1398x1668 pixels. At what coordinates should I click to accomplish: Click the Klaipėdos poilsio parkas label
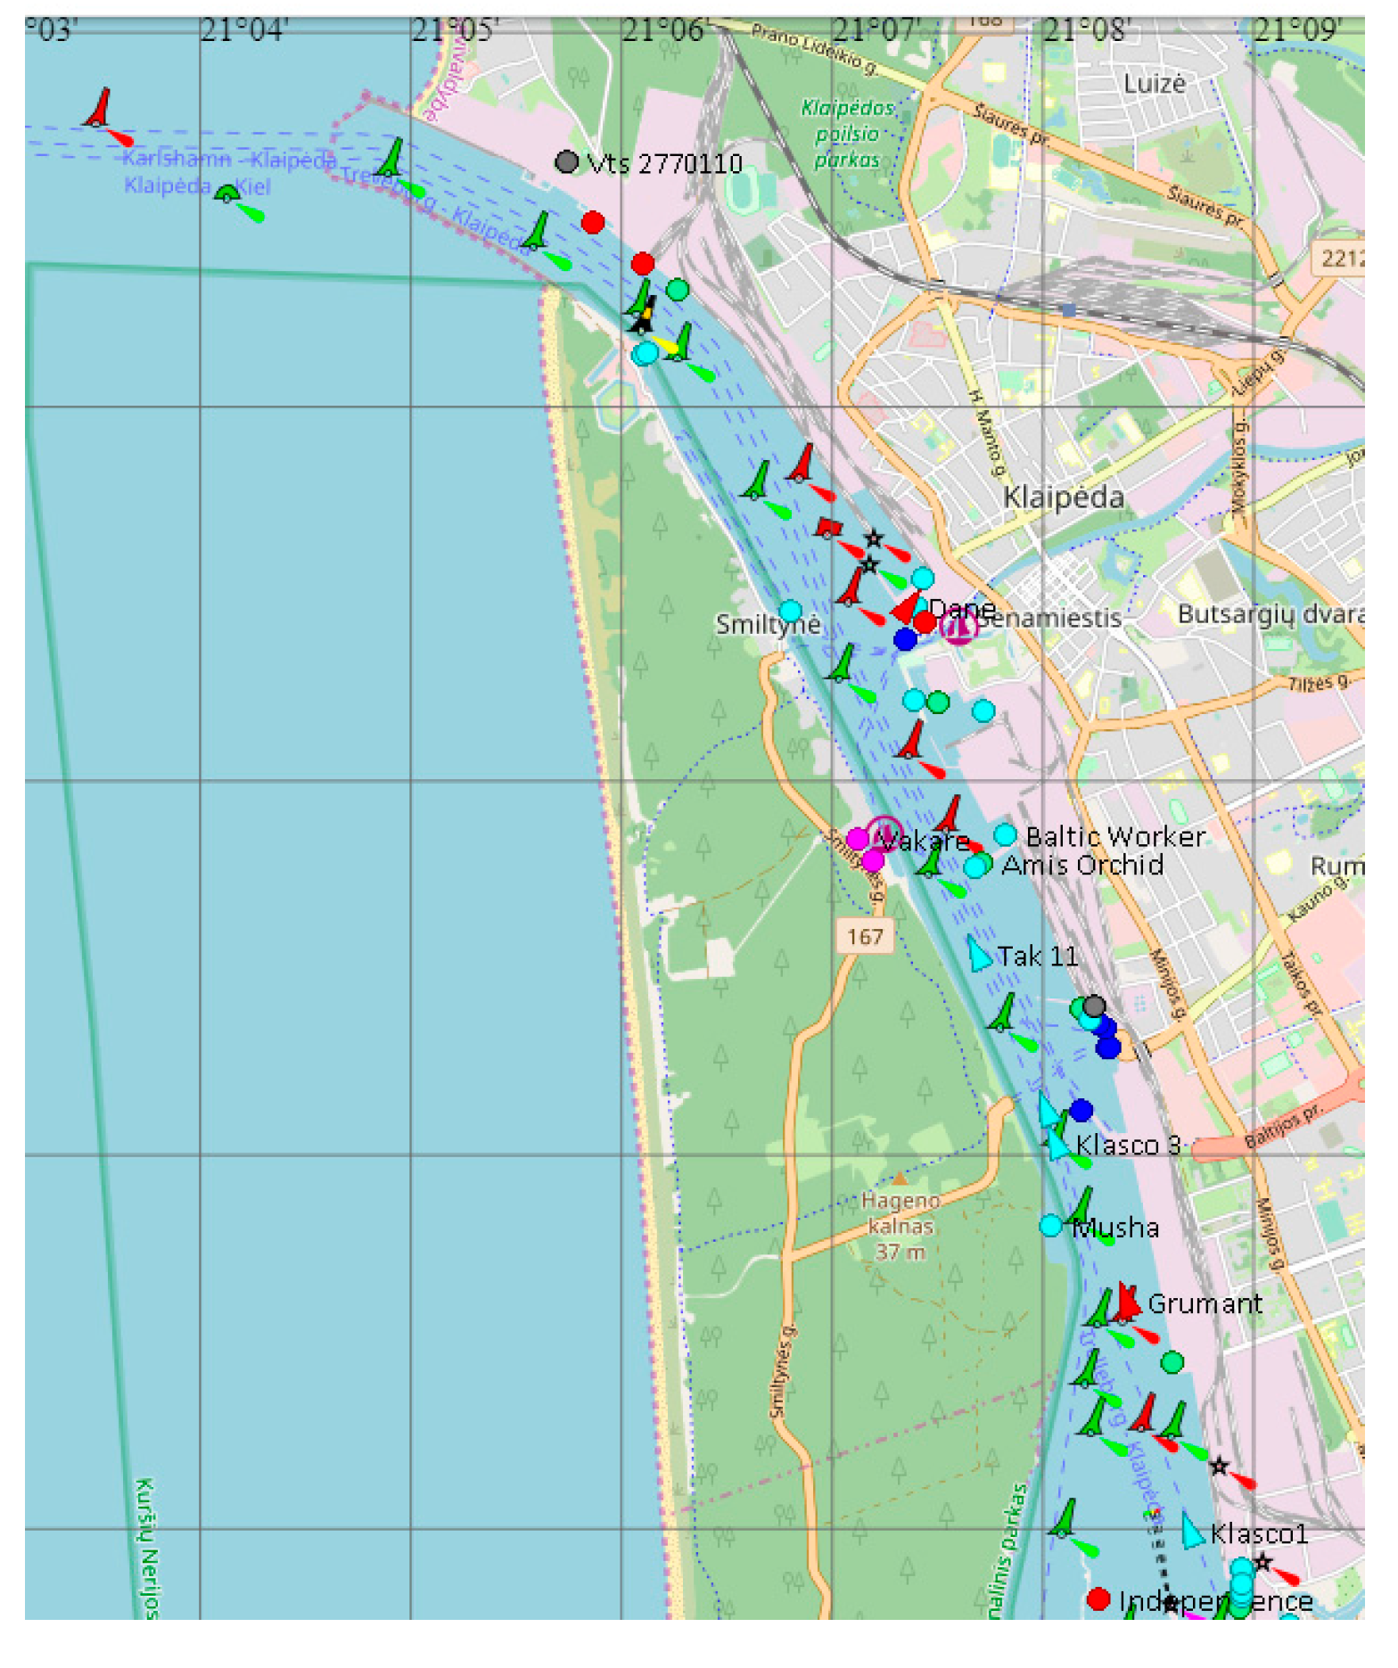[x=847, y=134]
